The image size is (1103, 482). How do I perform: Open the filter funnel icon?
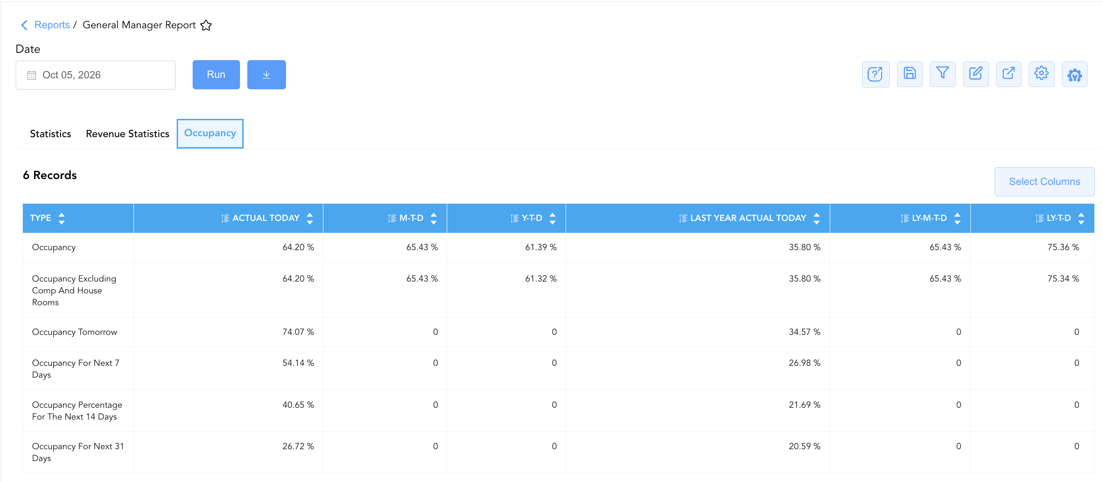coord(943,74)
